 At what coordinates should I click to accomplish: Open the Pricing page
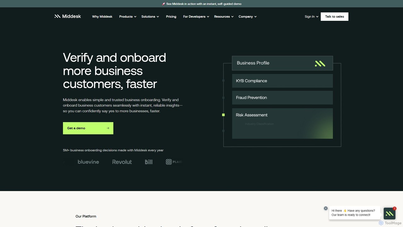click(x=171, y=16)
